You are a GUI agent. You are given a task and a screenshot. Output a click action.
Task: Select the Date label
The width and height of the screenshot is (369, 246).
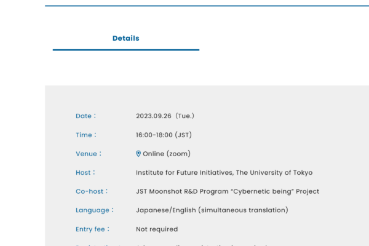pos(86,116)
